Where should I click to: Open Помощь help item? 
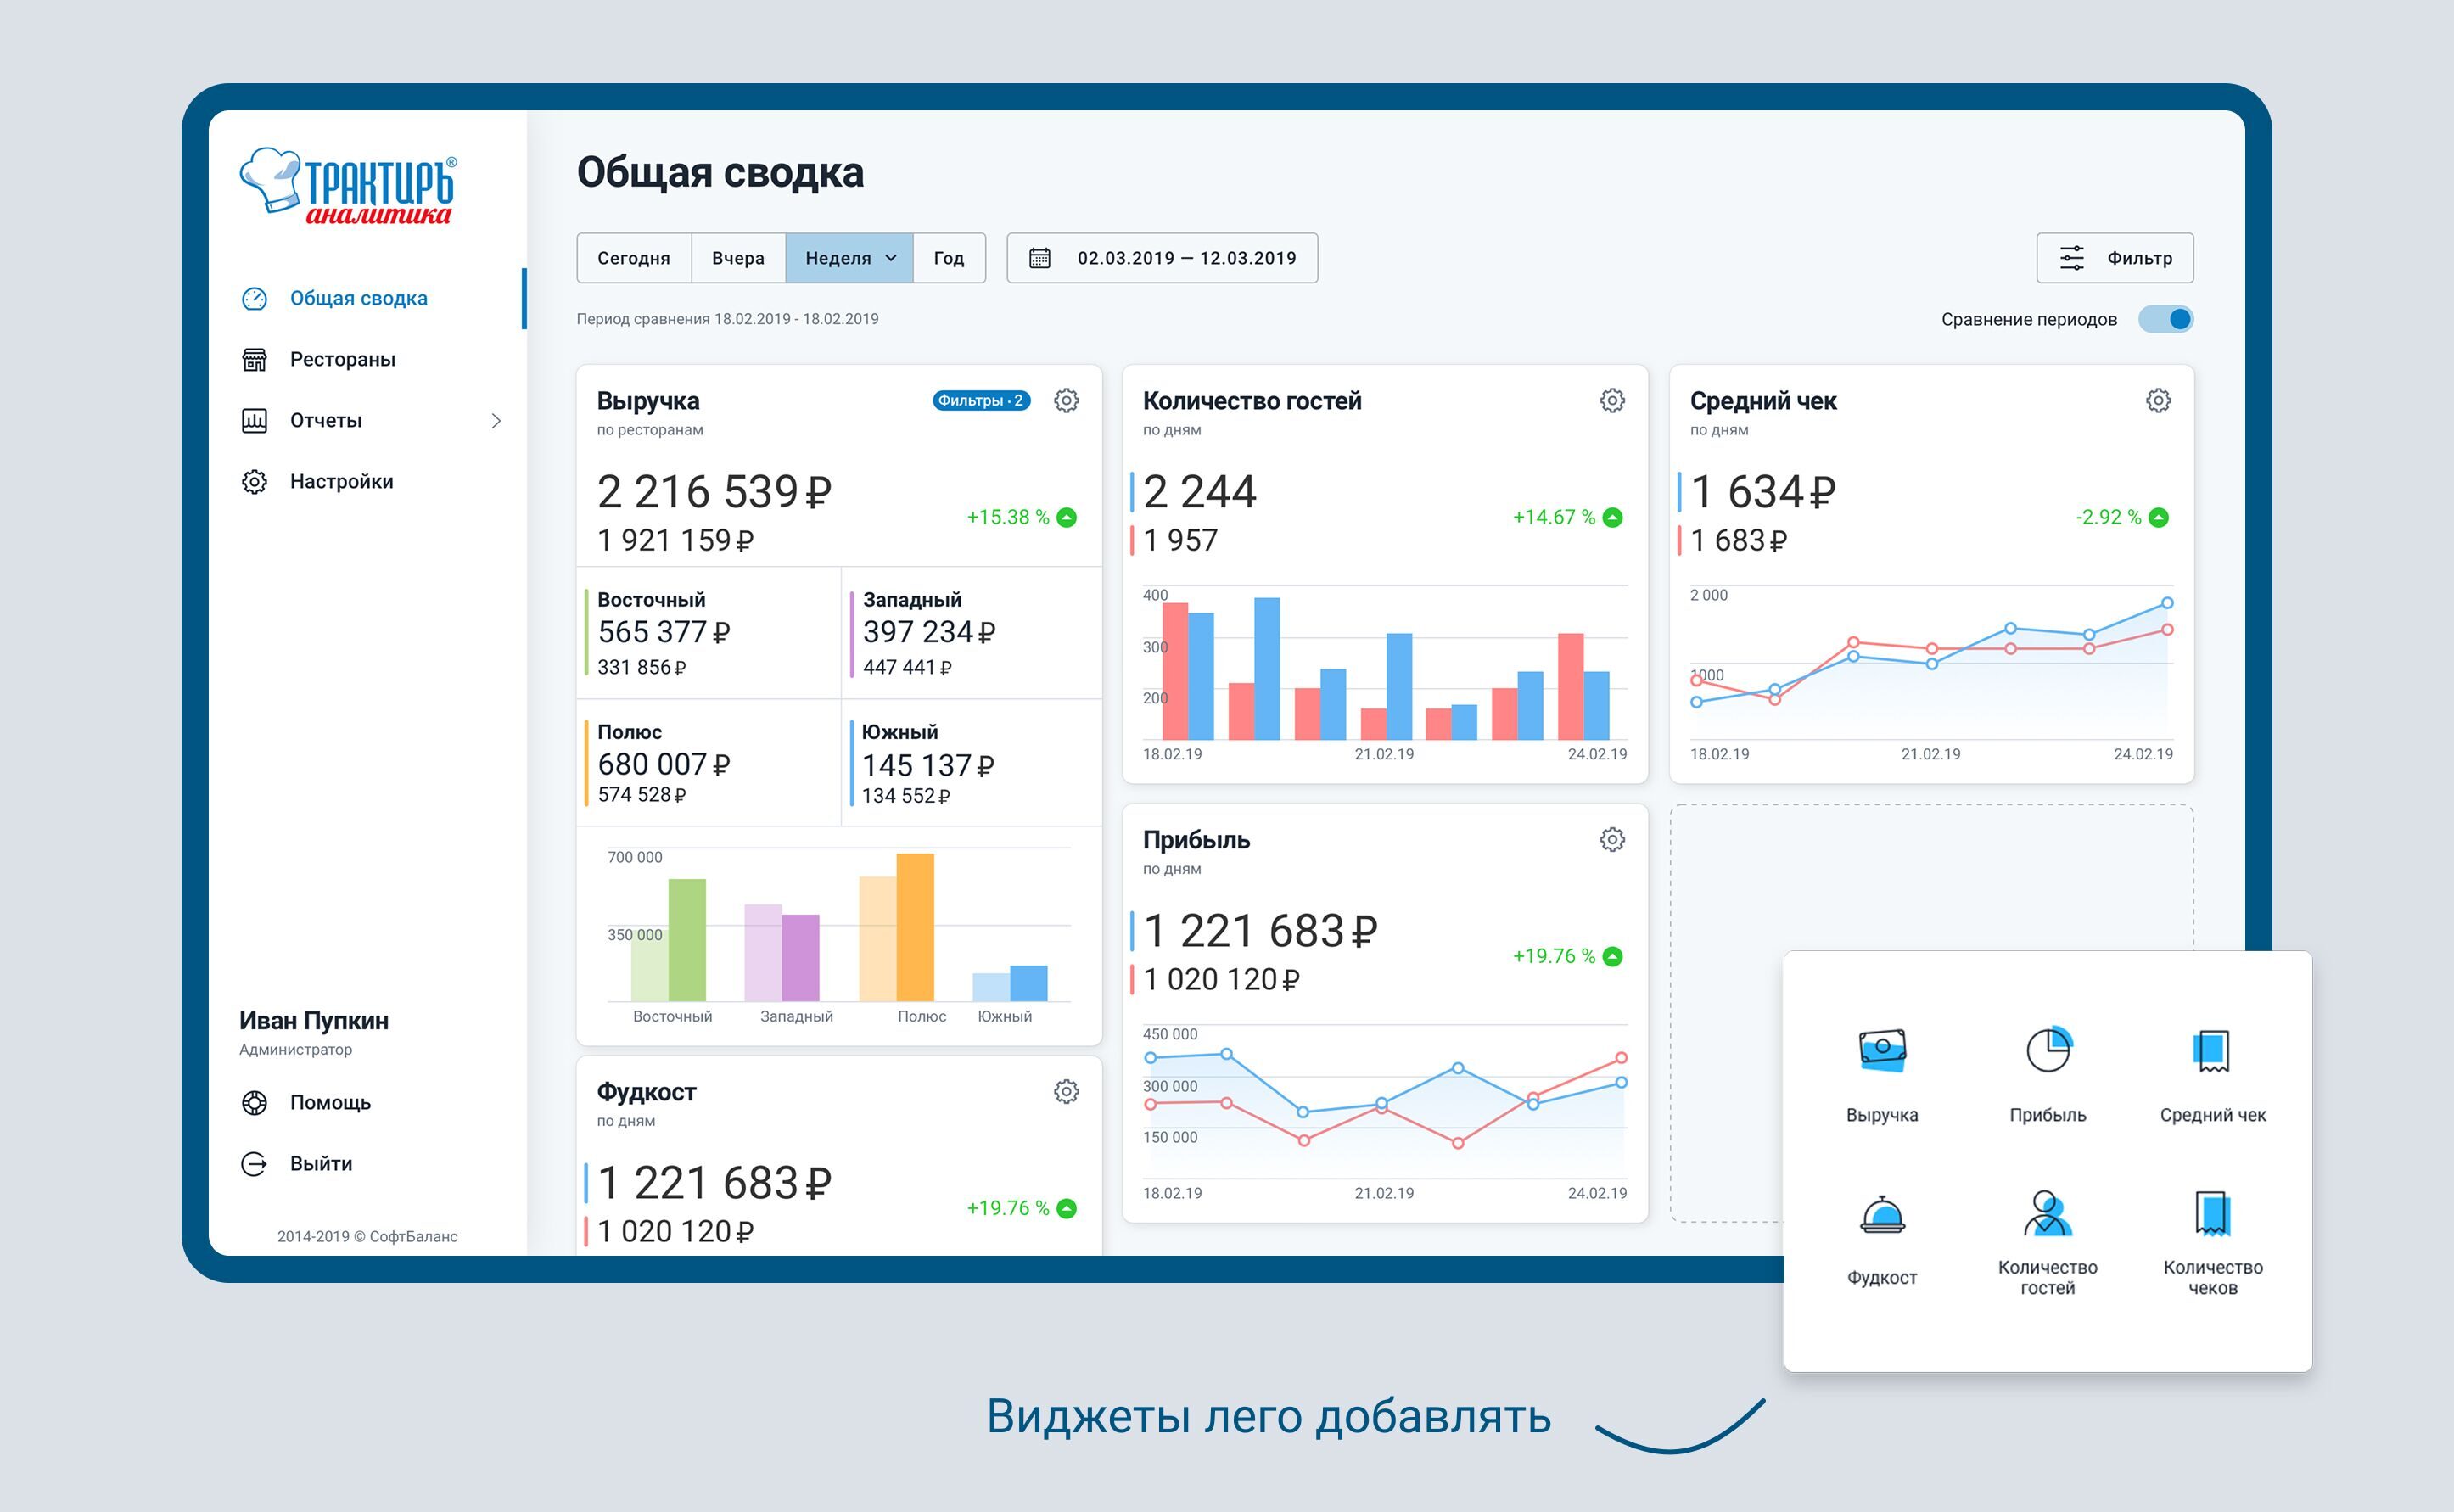pyautogui.click(x=329, y=1103)
